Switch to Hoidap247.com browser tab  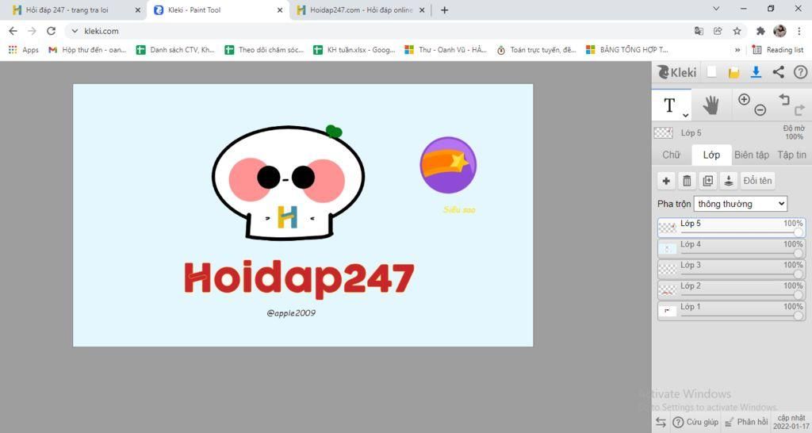pos(362,10)
